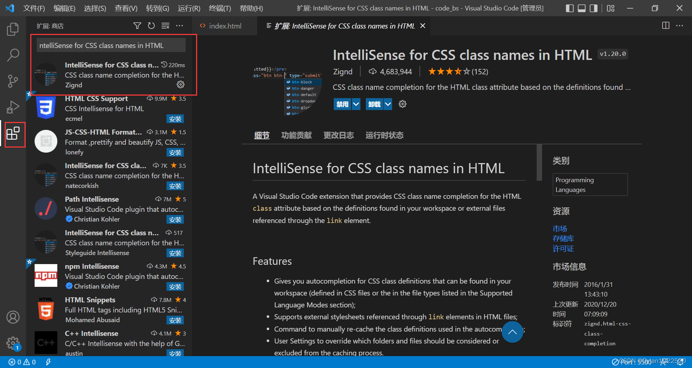This screenshot has height=368, width=692.
Task: Open the Source Control view
Action: [x=13, y=81]
